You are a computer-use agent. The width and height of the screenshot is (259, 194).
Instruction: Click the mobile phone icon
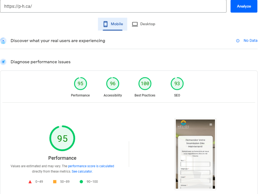105,24
